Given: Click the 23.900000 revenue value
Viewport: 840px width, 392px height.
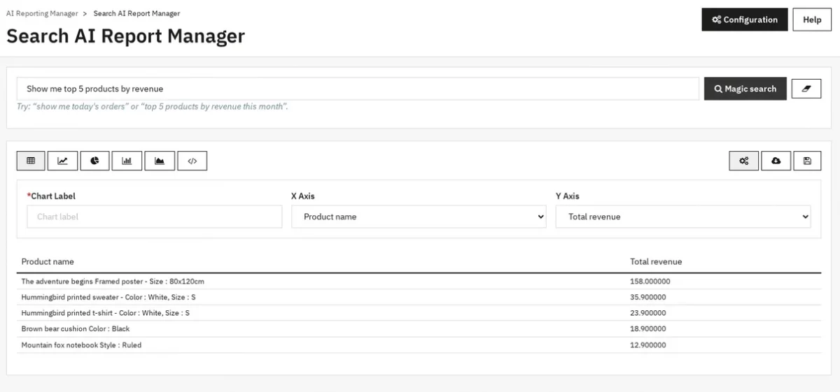Looking at the screenshot, I should tap(648, 313).
